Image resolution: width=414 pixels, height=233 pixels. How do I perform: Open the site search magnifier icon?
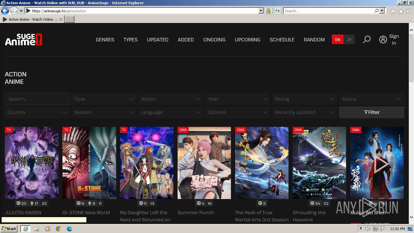tap(366, 39)
